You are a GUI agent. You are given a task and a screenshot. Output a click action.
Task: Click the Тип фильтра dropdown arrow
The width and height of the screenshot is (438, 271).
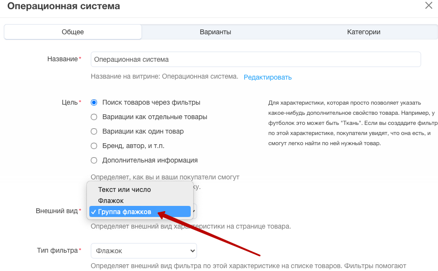(192, 251)
